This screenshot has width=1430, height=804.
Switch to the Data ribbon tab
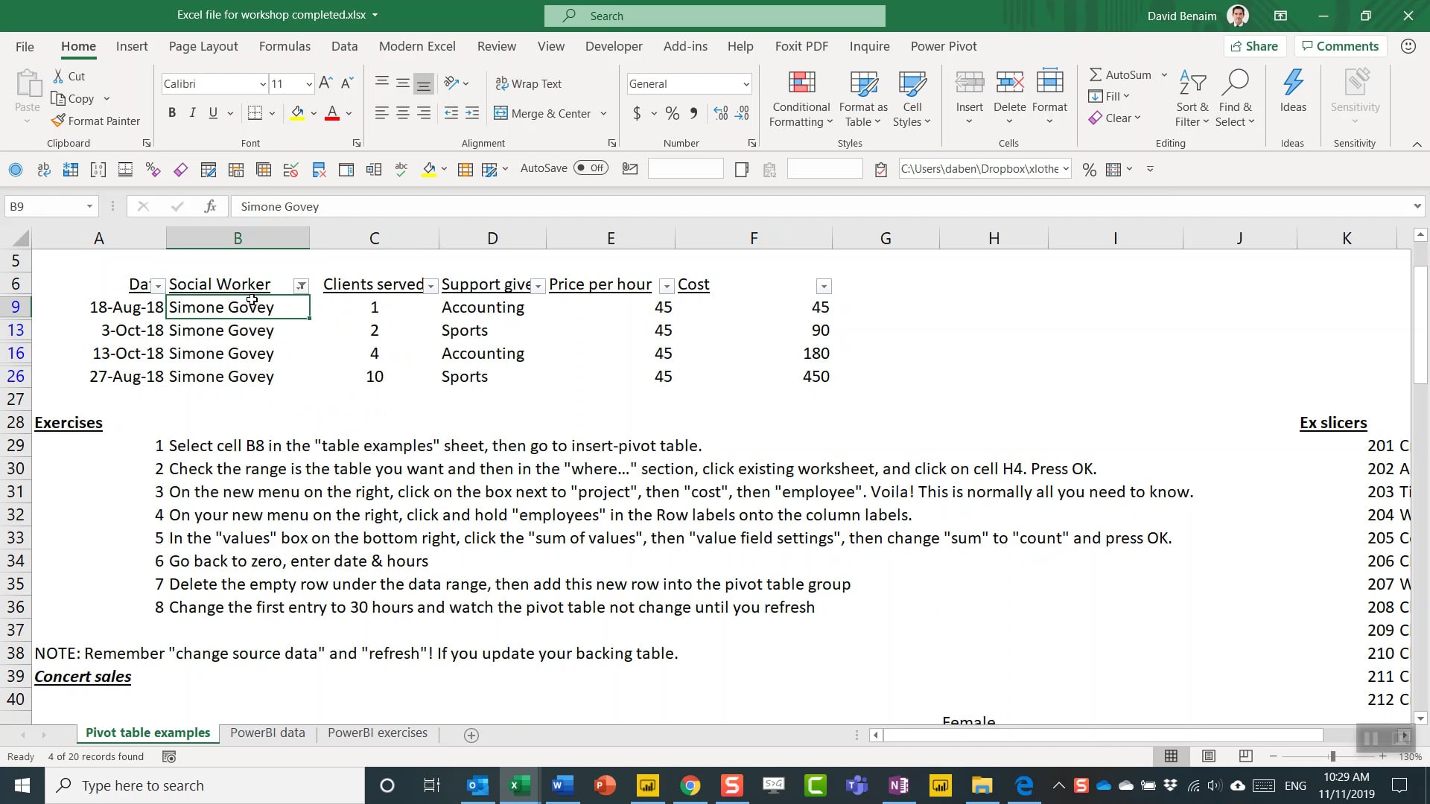[344, 46]
